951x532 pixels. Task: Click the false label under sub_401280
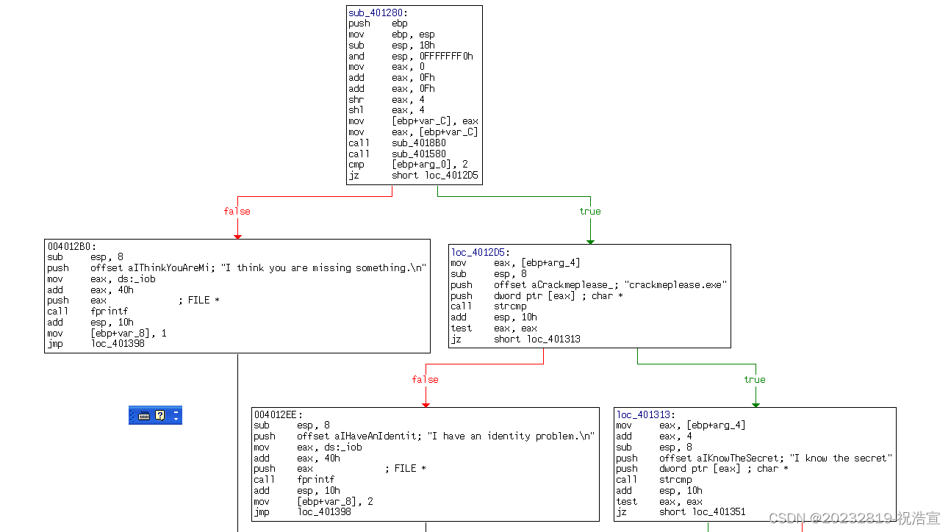(x=237, y=212)
